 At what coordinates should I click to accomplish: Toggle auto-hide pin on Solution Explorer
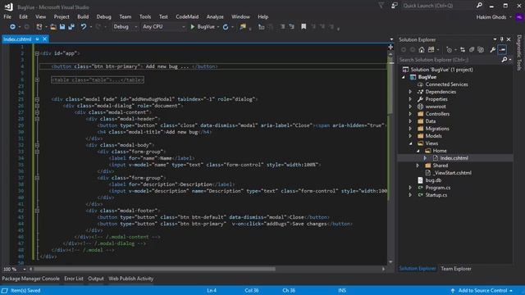tap(501, 39)
